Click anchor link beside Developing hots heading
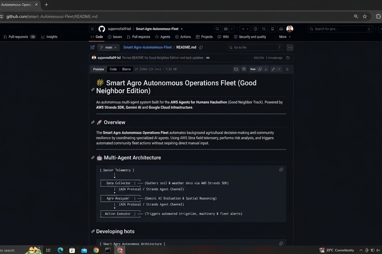 point(93,231)
